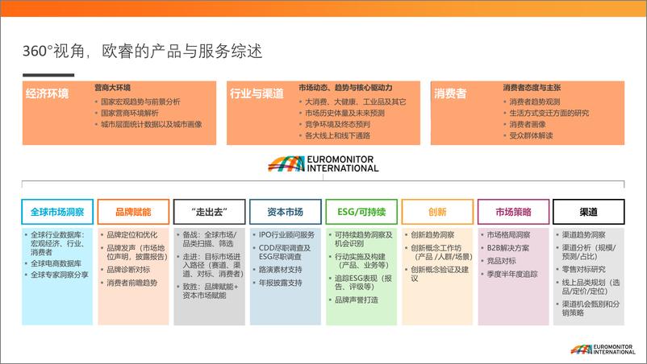Click the '消费者趋势观测' bullet
The image size is (647, 364).
click(x=534, y=101)
